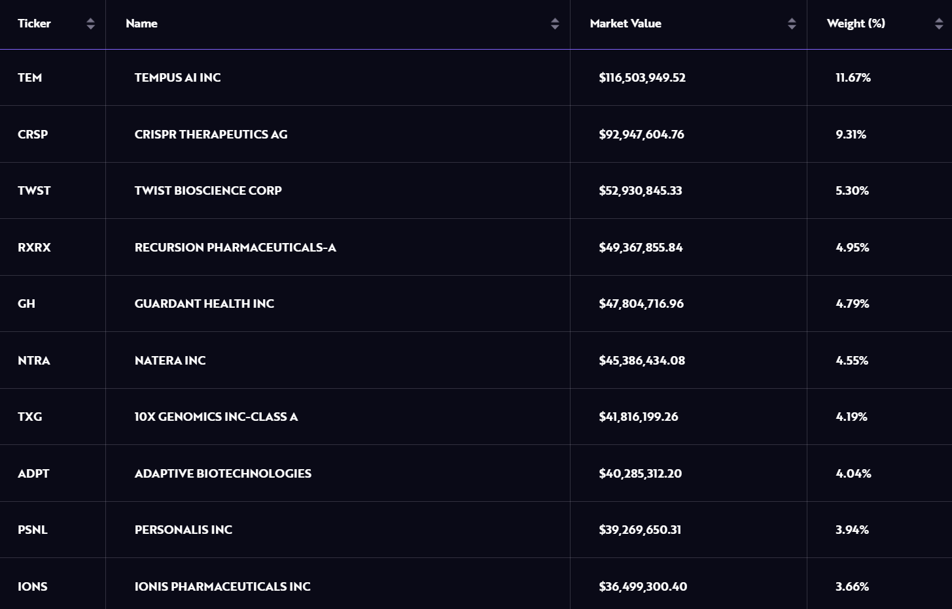This screenshot has height=609, width=952.
Task: Click the Weight (%) sort arrows
Action: click(939, 24)
